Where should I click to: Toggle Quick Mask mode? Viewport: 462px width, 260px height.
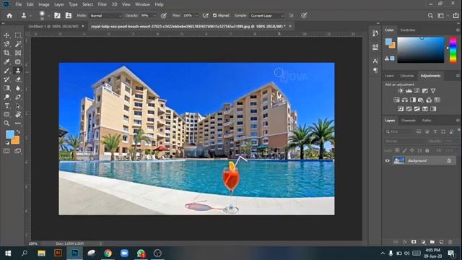pyautogui.click(x=6, y=151)
